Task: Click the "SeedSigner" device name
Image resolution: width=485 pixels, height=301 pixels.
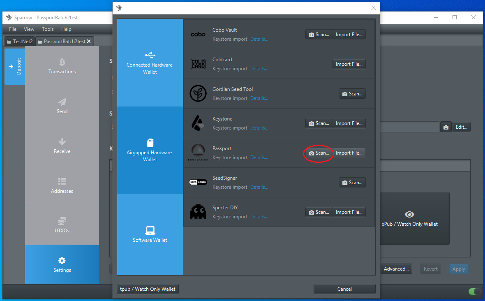Action: click(224, 178)
